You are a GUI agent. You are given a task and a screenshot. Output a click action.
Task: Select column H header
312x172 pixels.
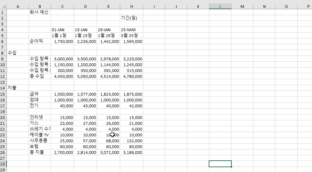tap(132, 7)
